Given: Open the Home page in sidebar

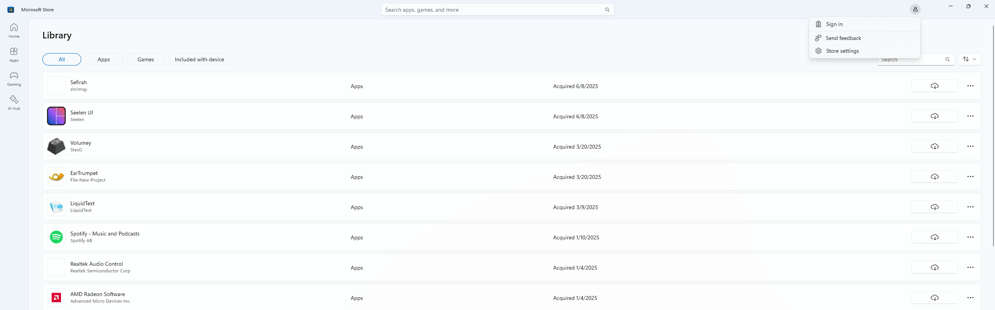Looking at the screenshot, I should [14, 31].
